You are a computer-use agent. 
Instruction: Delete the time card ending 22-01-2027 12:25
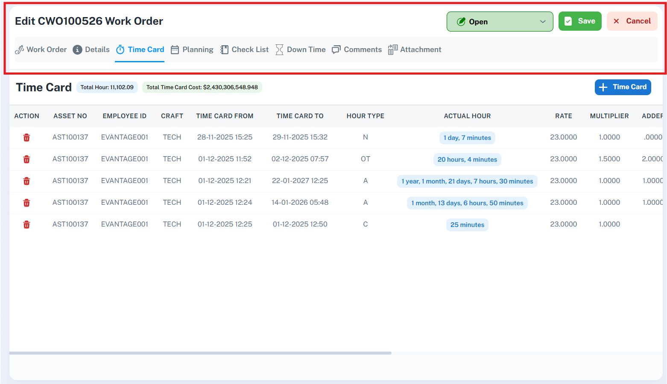click(x=26, y=181)
